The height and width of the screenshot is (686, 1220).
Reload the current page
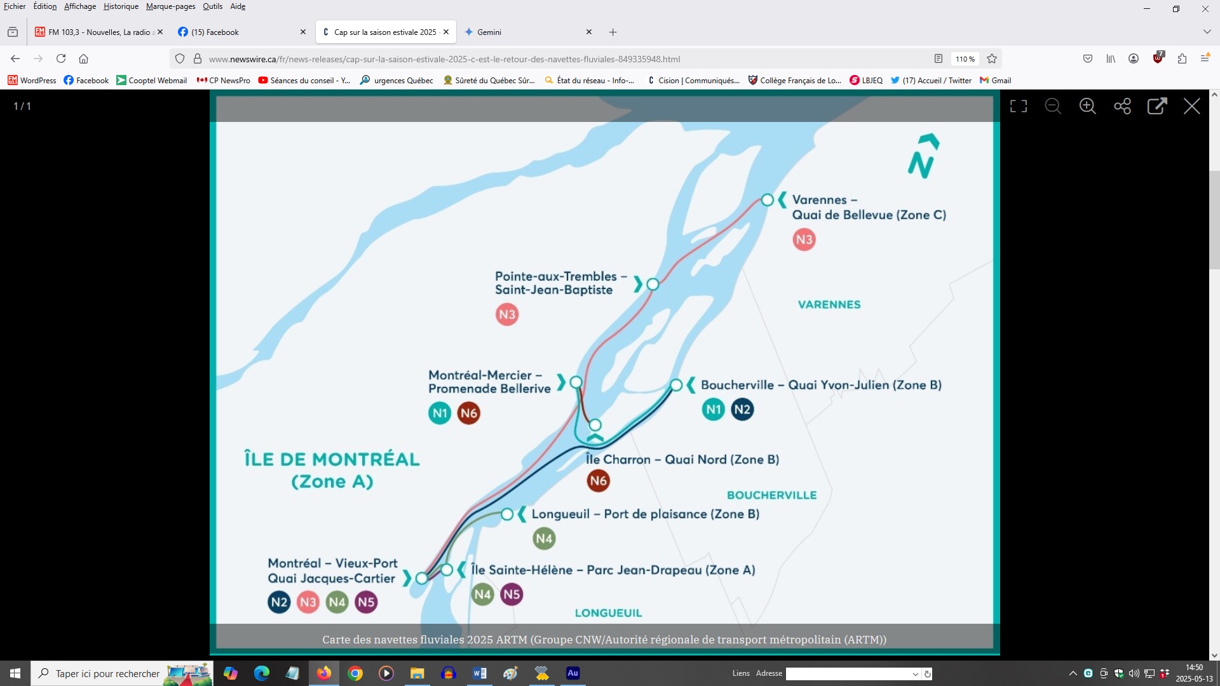61,59
